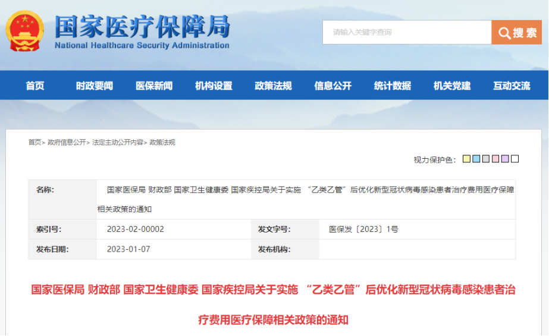The image size is (549, 336).
Task: Click the 发布机构 label cell
Action: point(285,249)
